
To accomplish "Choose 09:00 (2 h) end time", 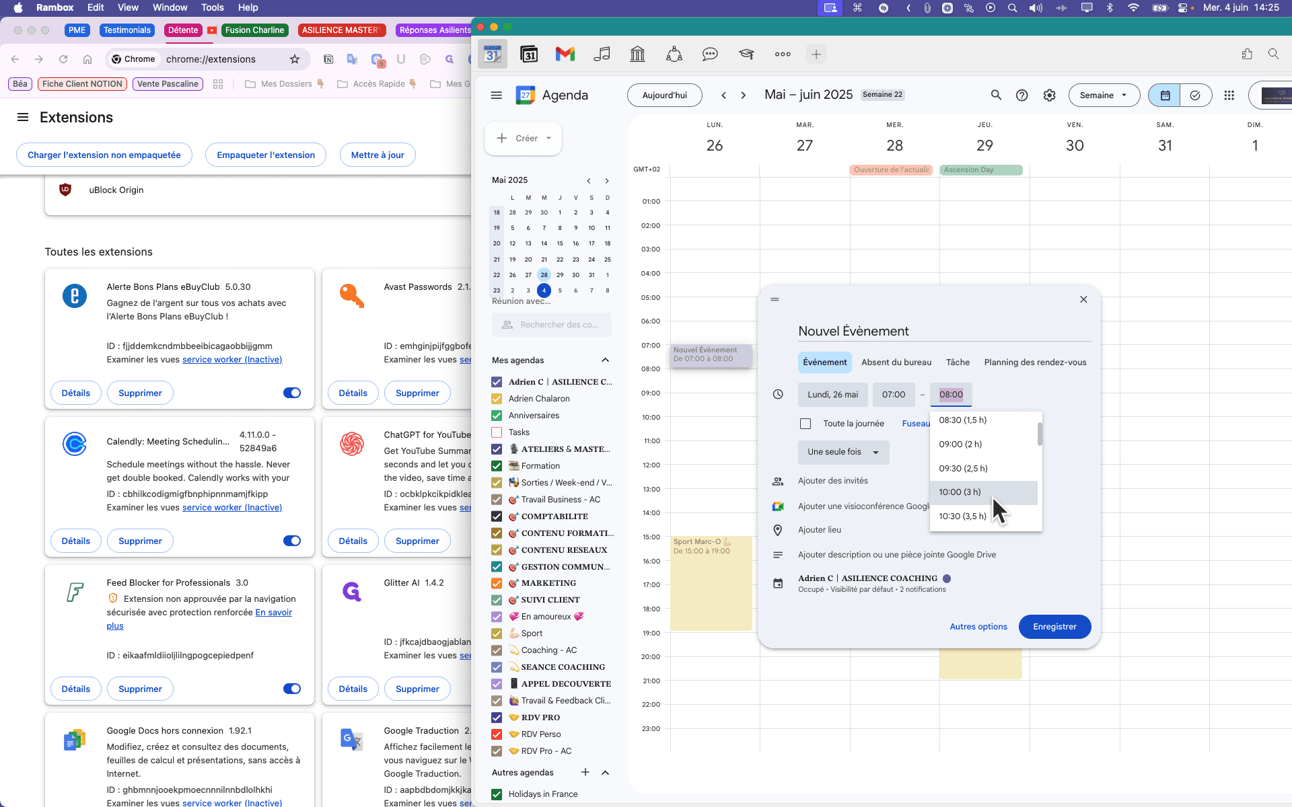I will click(x=983, y=445).
